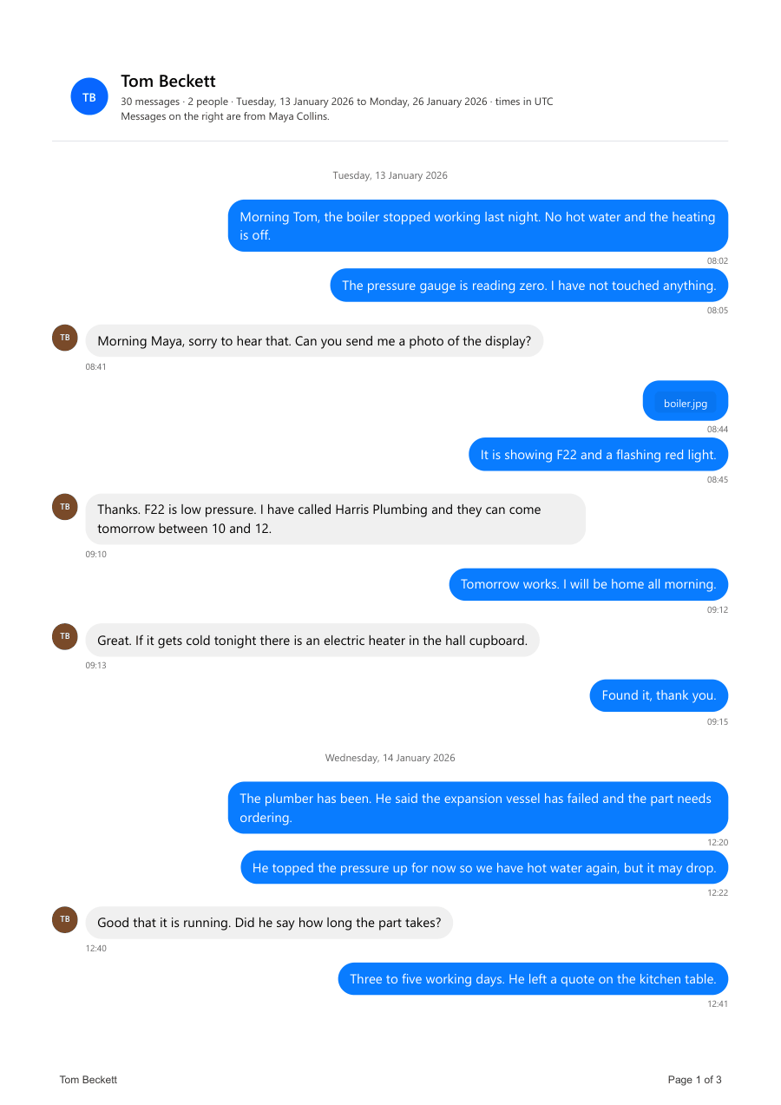Screen dimensions: 781x1105
Task: Click the blue TB header avatar
Action: coord(89,97)
